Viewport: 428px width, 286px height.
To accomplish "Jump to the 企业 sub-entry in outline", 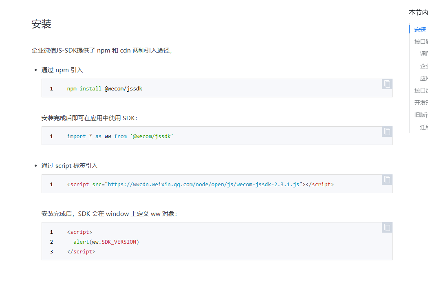I will click(424, 66).
